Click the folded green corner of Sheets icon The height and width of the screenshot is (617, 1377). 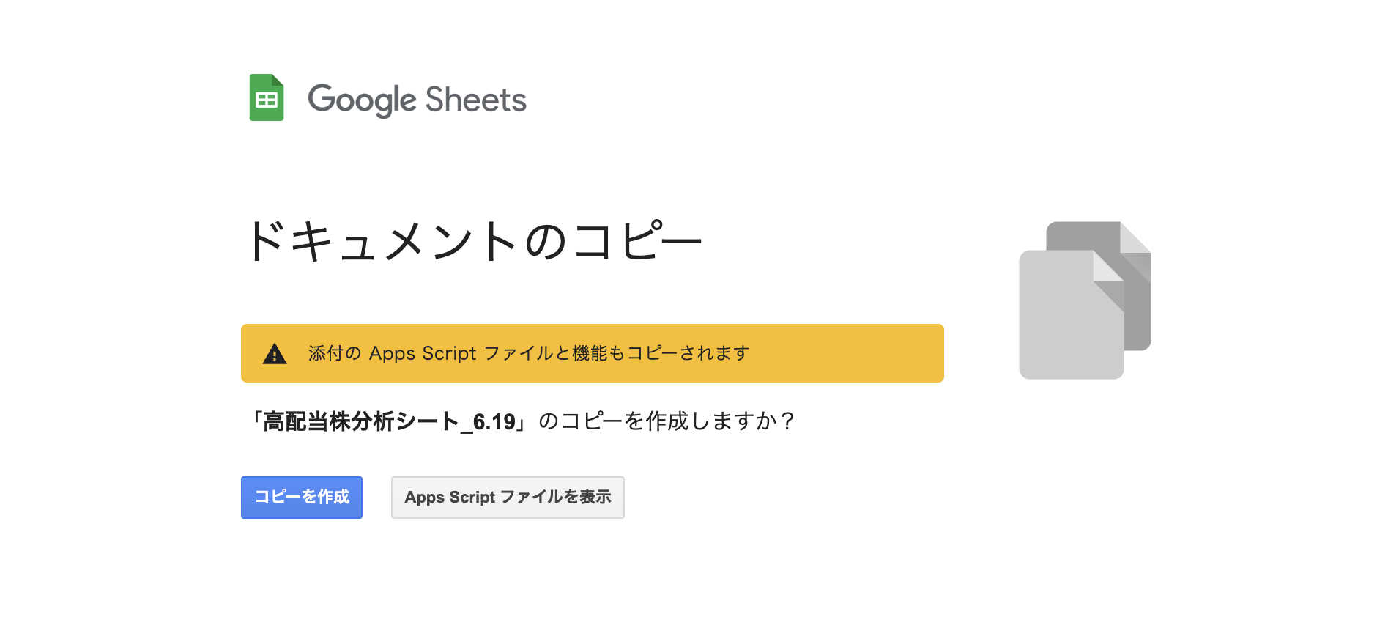[x=278, y=80]
